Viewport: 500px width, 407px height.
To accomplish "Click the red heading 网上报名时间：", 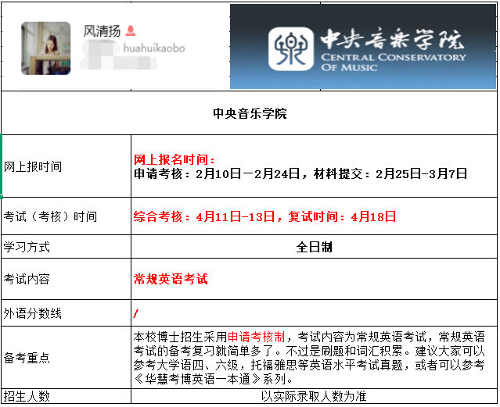I will pyautogui.click(x=174, y=159).
